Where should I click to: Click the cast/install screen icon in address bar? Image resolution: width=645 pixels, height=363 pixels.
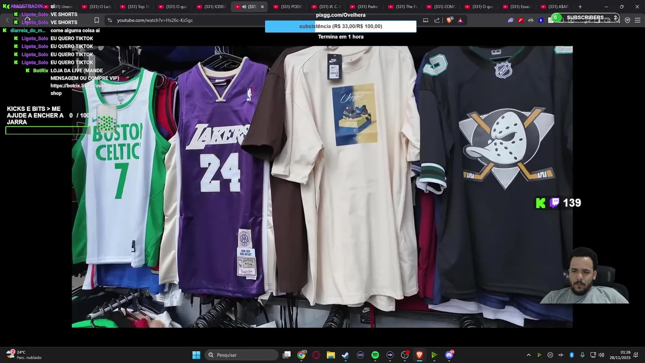click(426, 20)
